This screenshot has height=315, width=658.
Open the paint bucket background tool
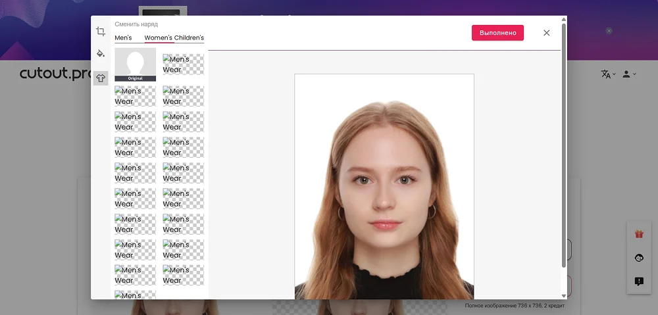101,54
